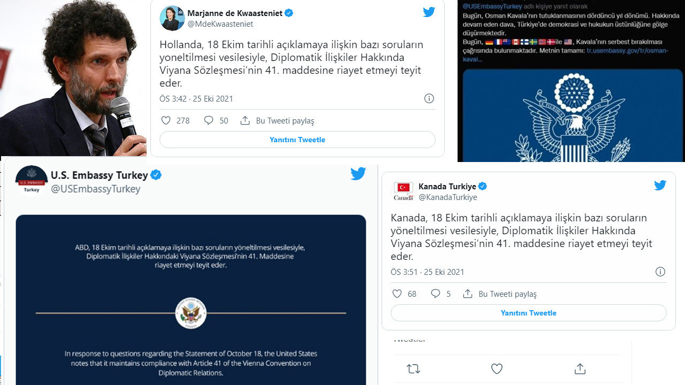
Task: Like the Kanada tweet with 68 hearts
Action: pyautogui.click(x=397, y=294)
